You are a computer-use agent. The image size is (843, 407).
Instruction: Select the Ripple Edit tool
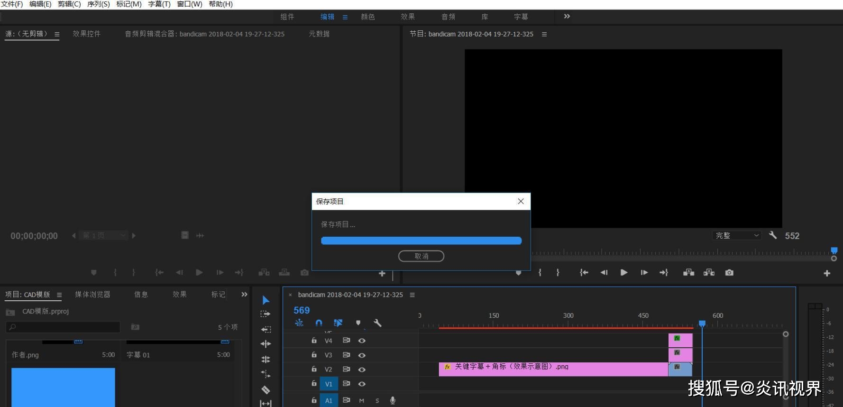click(x=266, y=344)
